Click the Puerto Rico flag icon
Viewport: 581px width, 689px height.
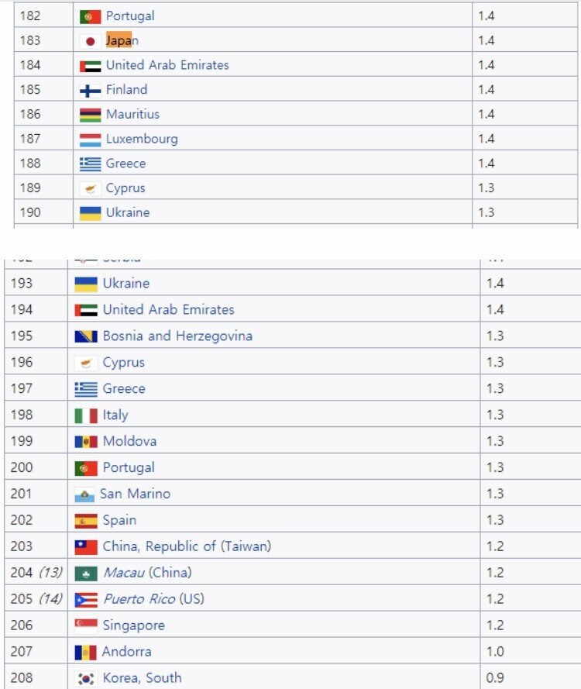click(x=86, y=600)
